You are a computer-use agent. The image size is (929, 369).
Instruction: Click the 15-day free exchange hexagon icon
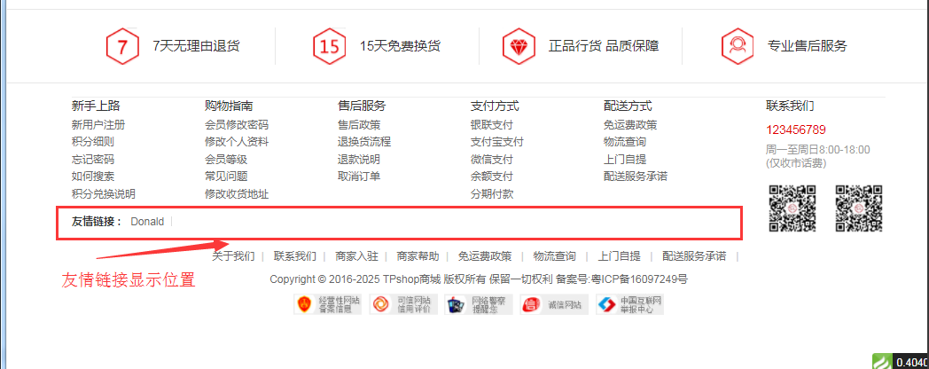pos(329,46)
